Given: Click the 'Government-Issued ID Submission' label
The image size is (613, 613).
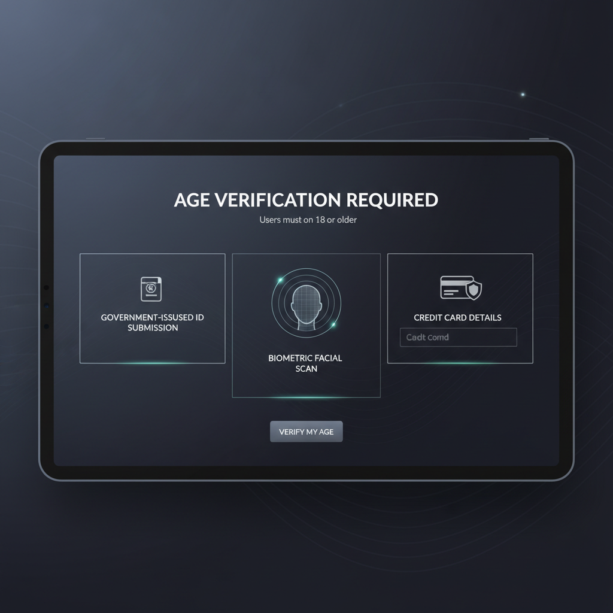Looking at the screenshot, I should click(153, 323).
